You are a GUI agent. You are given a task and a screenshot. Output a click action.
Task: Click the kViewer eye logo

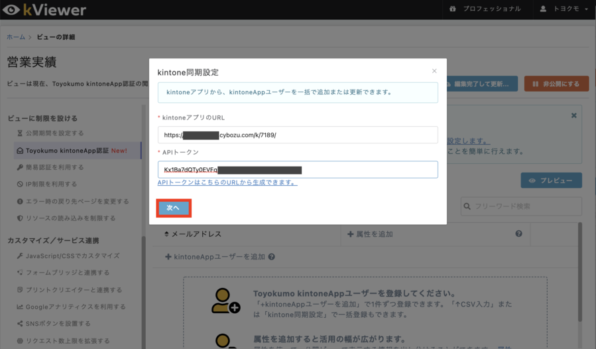click(x=11, y=9)
